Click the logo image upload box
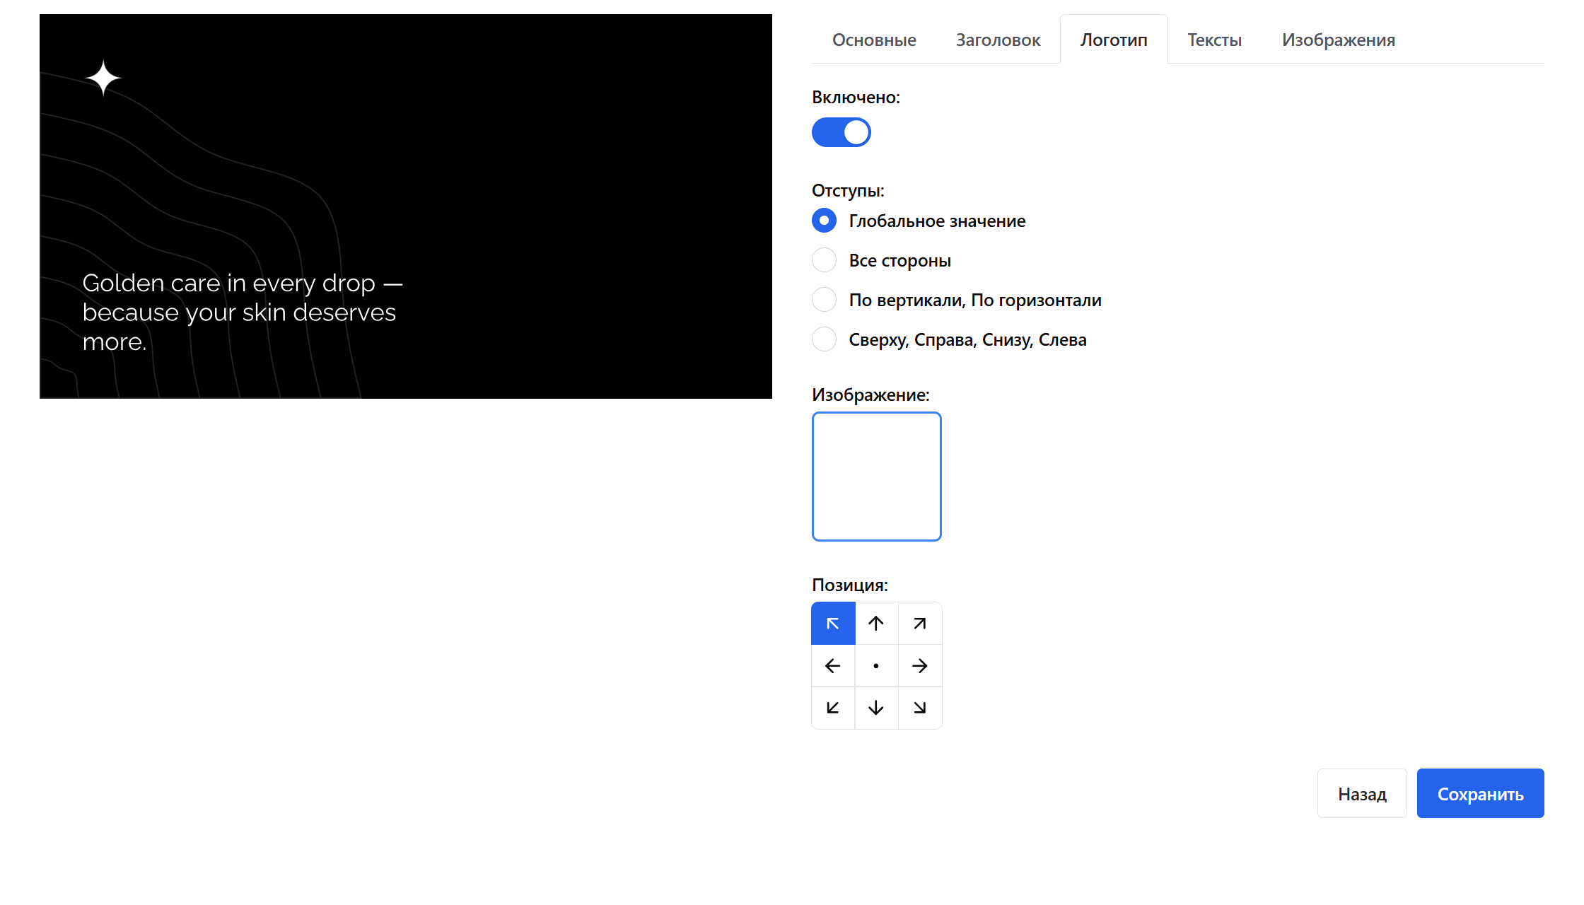 (876, 477)
